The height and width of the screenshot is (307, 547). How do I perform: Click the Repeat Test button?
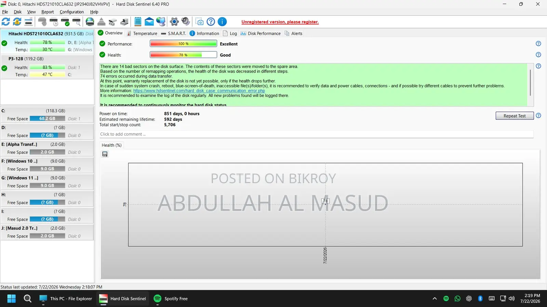515,116
